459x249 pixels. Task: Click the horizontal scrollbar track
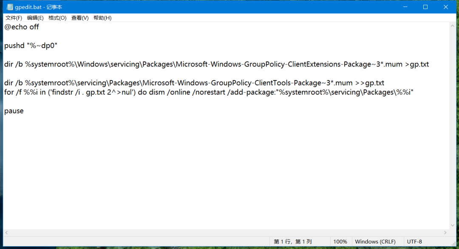[225, 232]
